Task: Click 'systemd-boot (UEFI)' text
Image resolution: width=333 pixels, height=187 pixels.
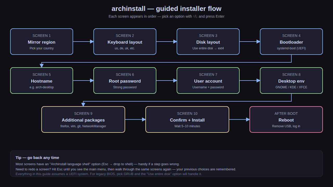Action: [x=291, y=48]
